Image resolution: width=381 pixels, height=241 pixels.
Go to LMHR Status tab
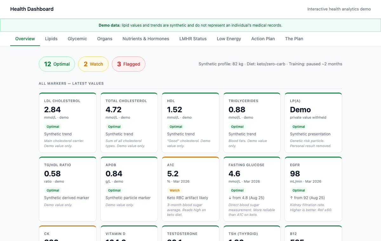193,39
